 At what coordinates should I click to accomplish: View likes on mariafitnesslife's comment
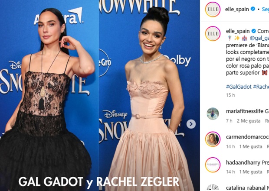249,121
